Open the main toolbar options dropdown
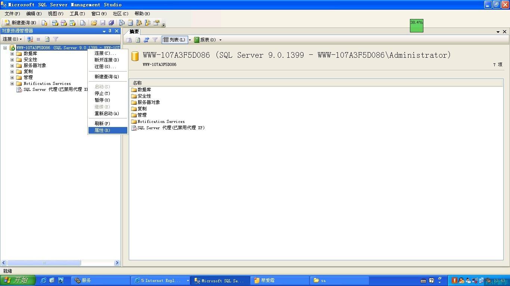 [164, 25]
